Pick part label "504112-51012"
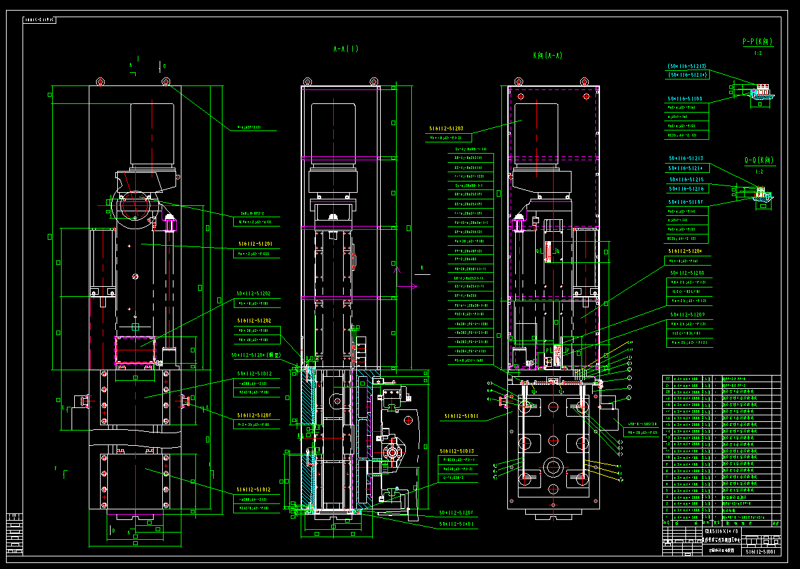800x569 pixels. [x=255, y=374]
